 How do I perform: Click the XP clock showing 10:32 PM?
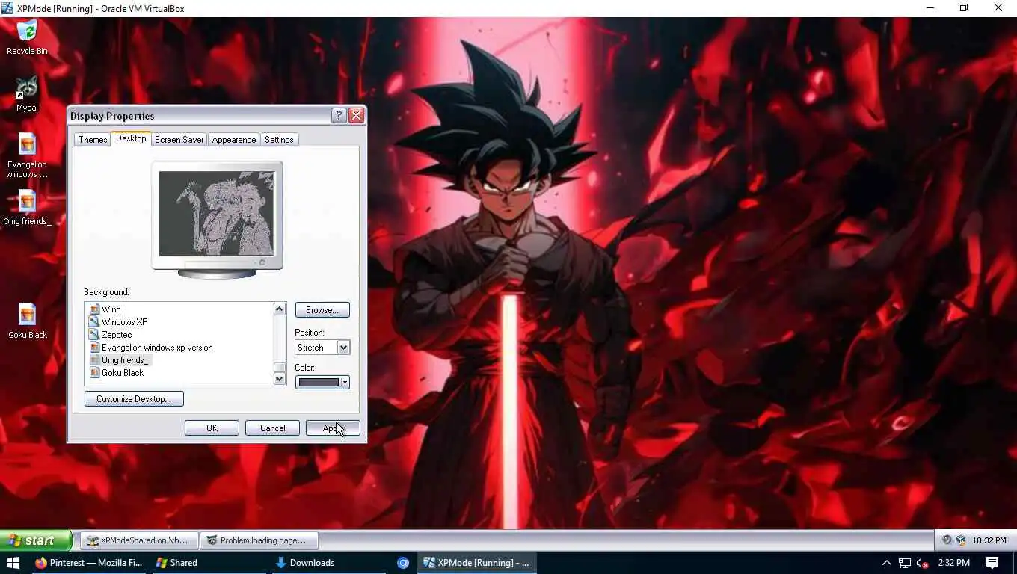(x=989, y=540)
